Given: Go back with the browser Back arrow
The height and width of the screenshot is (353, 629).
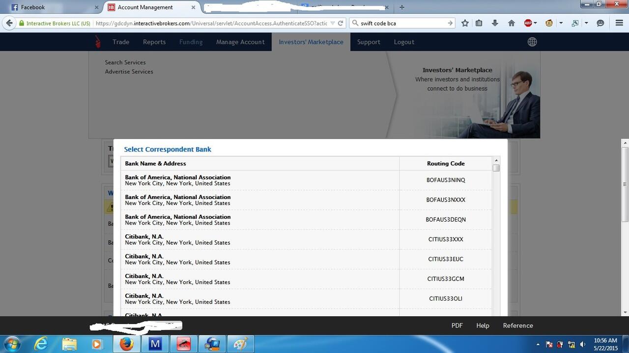Looking at the screenshot, I should click(x=9, y=23).
